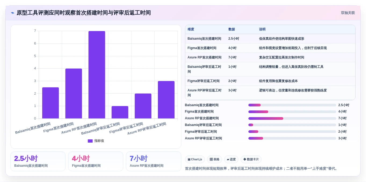This screenshot has height=182, width=366.
Task: Click the Balsamiq首次搭建时间 x-axis label
Action: point(33,128)
